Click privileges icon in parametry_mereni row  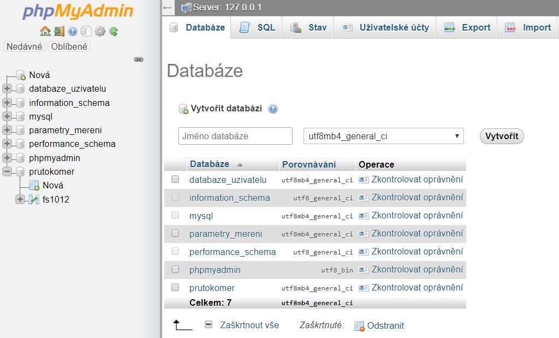(363, 234)
